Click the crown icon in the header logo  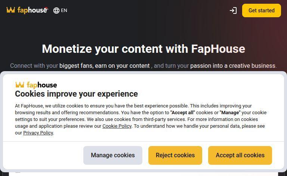[10, 10]
